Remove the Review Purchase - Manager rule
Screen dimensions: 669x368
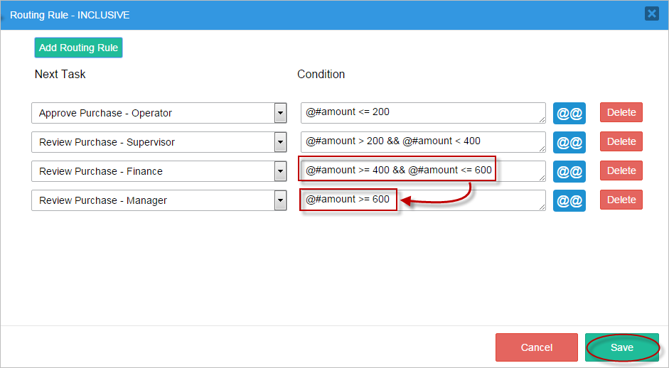tap(621, 200)
